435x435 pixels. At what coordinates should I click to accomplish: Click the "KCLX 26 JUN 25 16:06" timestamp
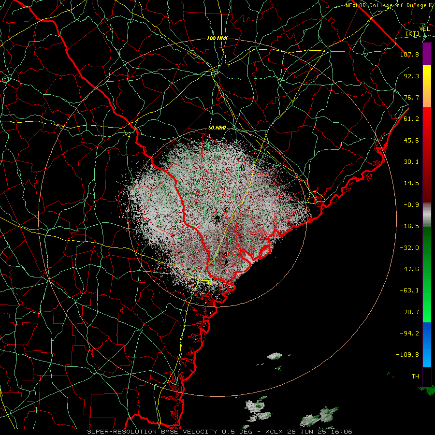pyautogui.click(x=309, y=432)
